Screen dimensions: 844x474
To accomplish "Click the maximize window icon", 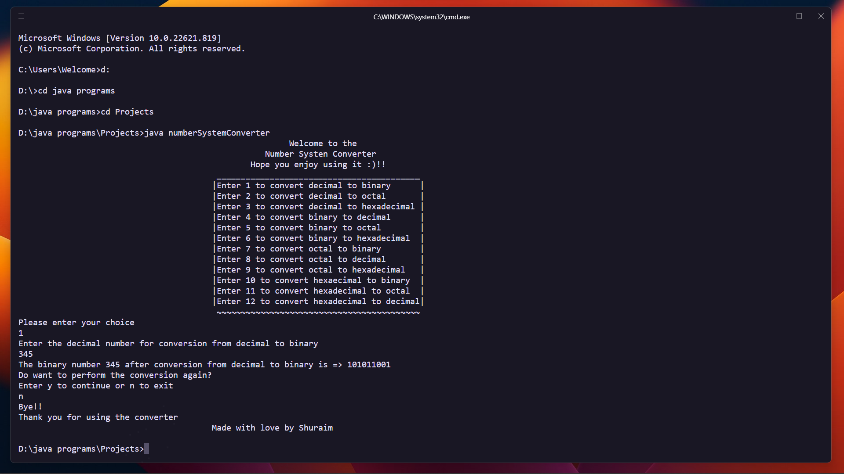I will point(799,16).
